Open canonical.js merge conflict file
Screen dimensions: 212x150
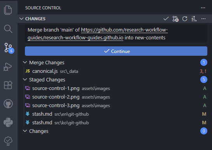click(115, 71)
